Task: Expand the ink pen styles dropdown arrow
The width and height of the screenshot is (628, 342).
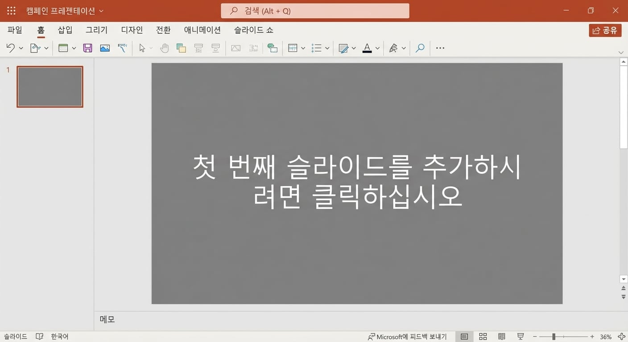Action: point(404,48)
